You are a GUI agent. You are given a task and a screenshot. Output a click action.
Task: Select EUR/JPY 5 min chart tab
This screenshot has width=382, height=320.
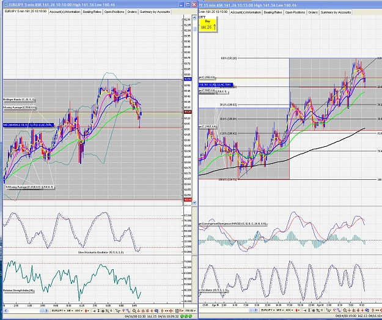[26, 11]
